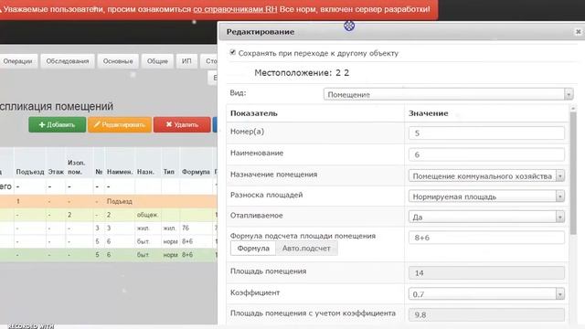Click the Наименование input field
585x329 pixels.
[486, 154]
